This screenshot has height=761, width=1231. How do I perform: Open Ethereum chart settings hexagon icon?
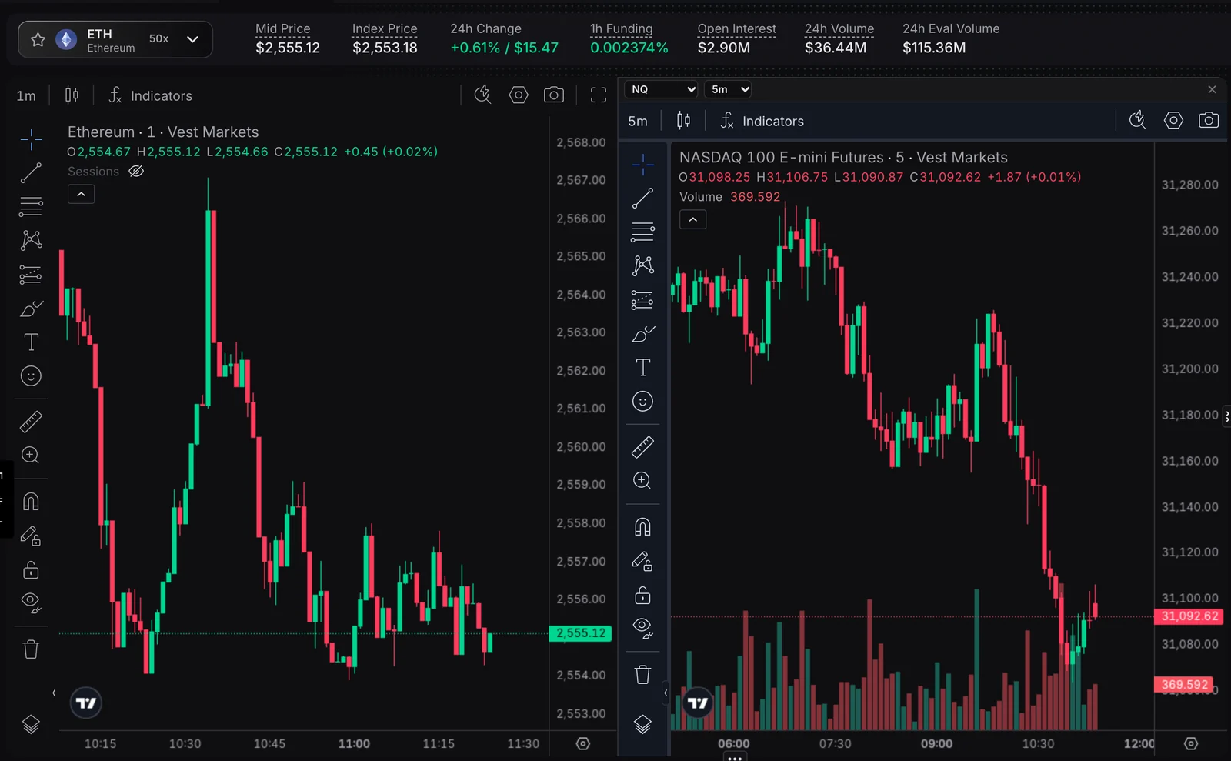tap(519, 95)
